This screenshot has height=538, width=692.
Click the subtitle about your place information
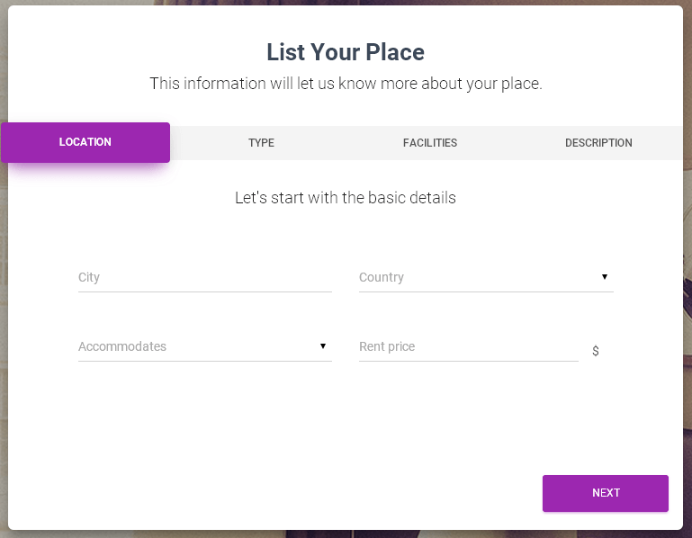[x=346, y=85]
